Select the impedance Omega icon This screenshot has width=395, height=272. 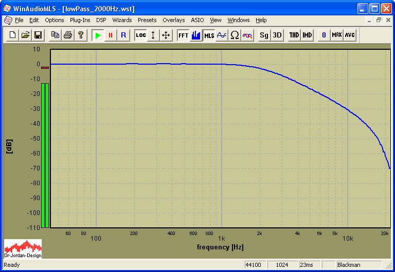pyautogui.click(x=235, y=35)
